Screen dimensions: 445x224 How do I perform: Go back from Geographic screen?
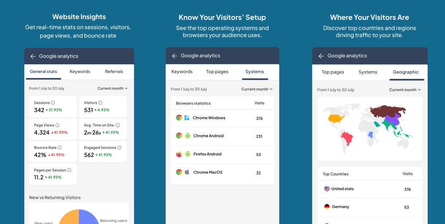[321, 56]
